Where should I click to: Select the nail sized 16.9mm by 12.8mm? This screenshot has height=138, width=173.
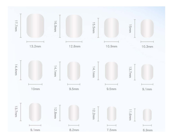74,26
